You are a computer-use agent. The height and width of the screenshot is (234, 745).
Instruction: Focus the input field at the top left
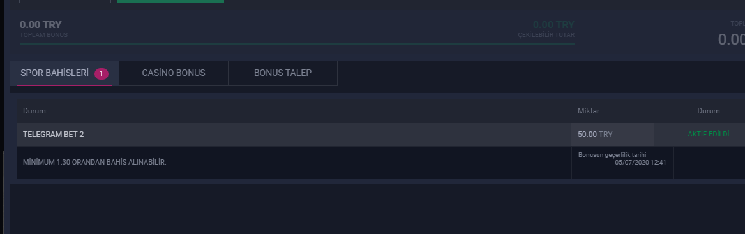(x=65, y=1)
